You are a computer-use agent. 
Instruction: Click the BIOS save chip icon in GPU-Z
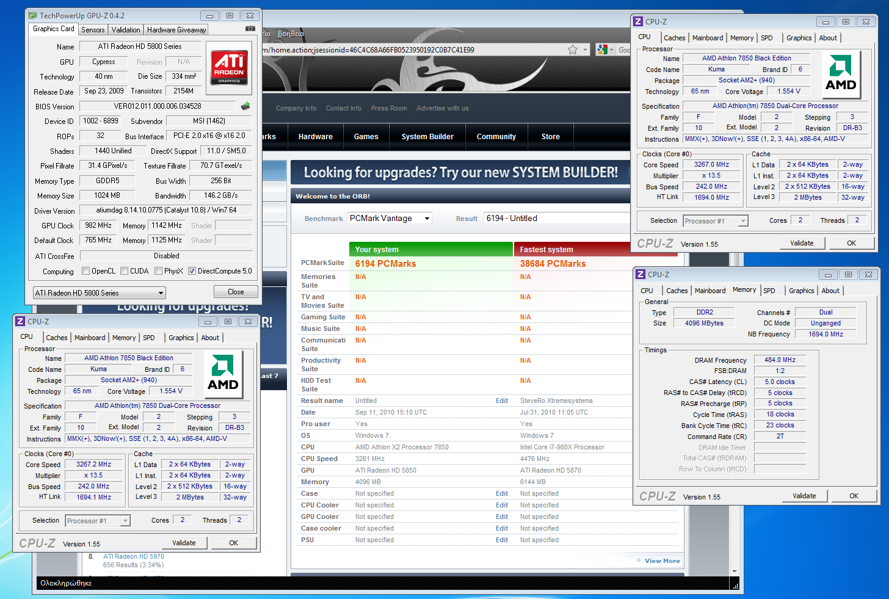(245, 106)
